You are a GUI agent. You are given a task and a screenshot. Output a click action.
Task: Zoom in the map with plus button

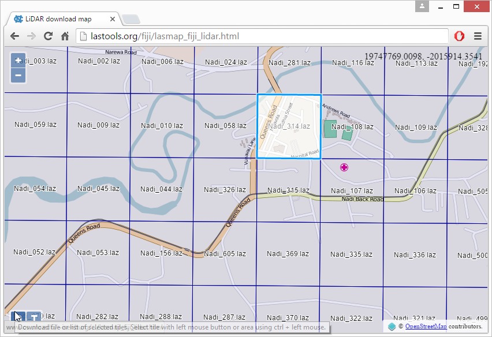[x=18, y=61]
